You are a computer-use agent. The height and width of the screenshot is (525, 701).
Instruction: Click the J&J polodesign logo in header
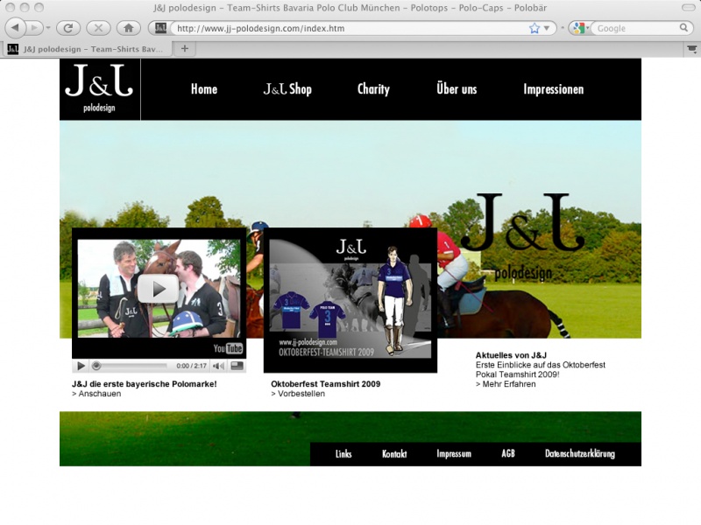[x=99, y=88]
